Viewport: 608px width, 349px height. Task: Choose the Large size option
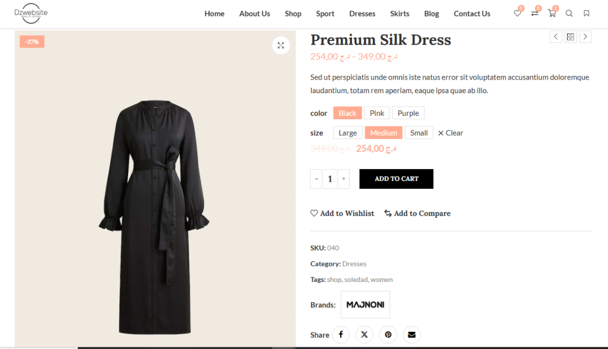347,132
